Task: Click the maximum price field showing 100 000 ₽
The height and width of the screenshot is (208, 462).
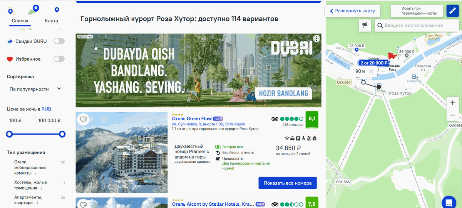Action: (50, 121)
